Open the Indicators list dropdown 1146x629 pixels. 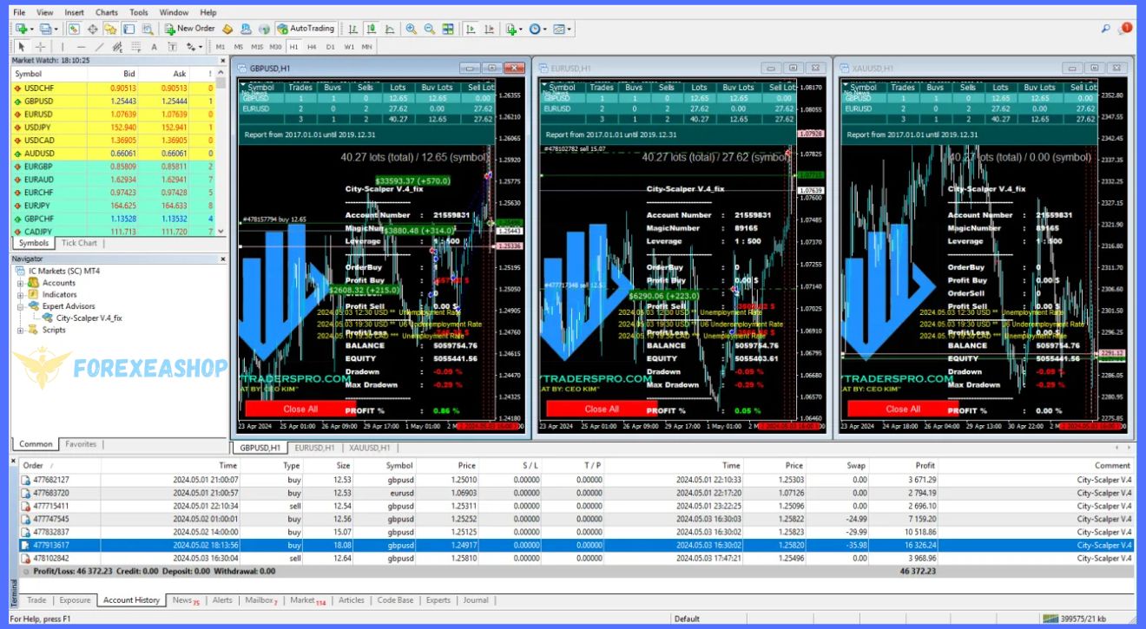[x=521, y=29]
